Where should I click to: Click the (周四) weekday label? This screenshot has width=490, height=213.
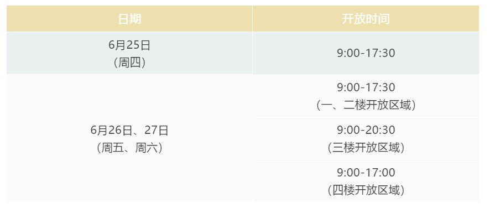pos(129,63)
